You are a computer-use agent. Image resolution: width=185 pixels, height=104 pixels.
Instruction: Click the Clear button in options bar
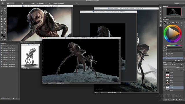click(33, 3)
